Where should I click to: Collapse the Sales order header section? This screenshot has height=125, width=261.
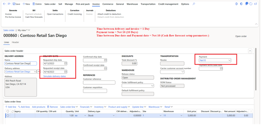(x=250, y=51)
